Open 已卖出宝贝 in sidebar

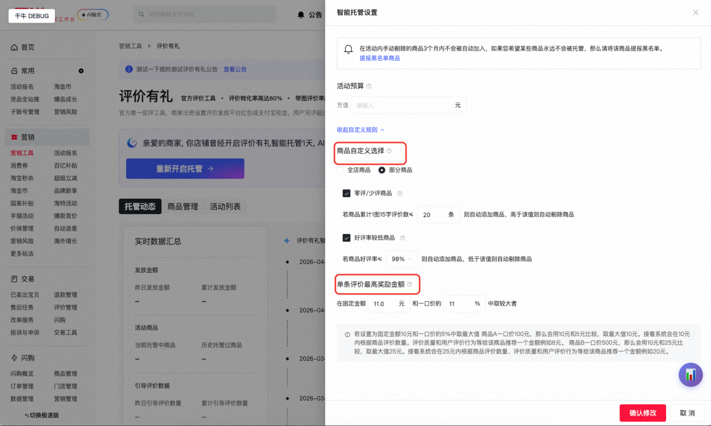(x=25, y=295)
